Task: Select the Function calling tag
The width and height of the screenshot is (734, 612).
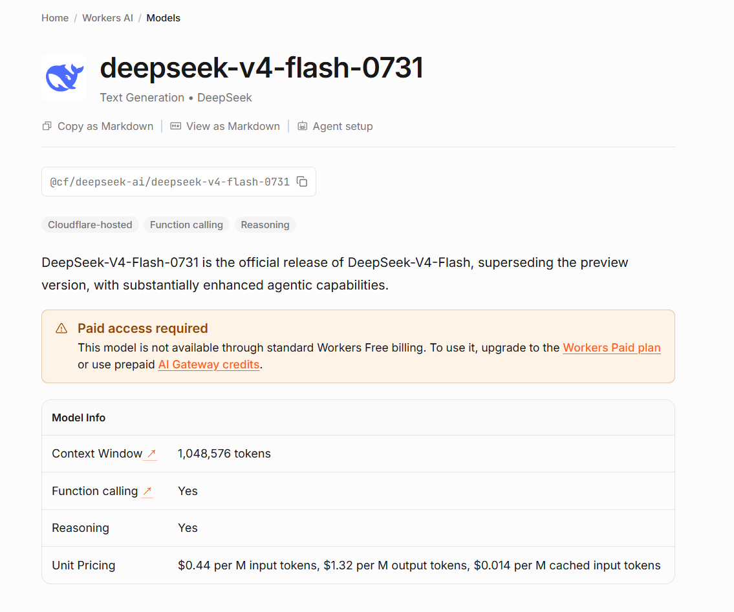Action: [186, 225]
